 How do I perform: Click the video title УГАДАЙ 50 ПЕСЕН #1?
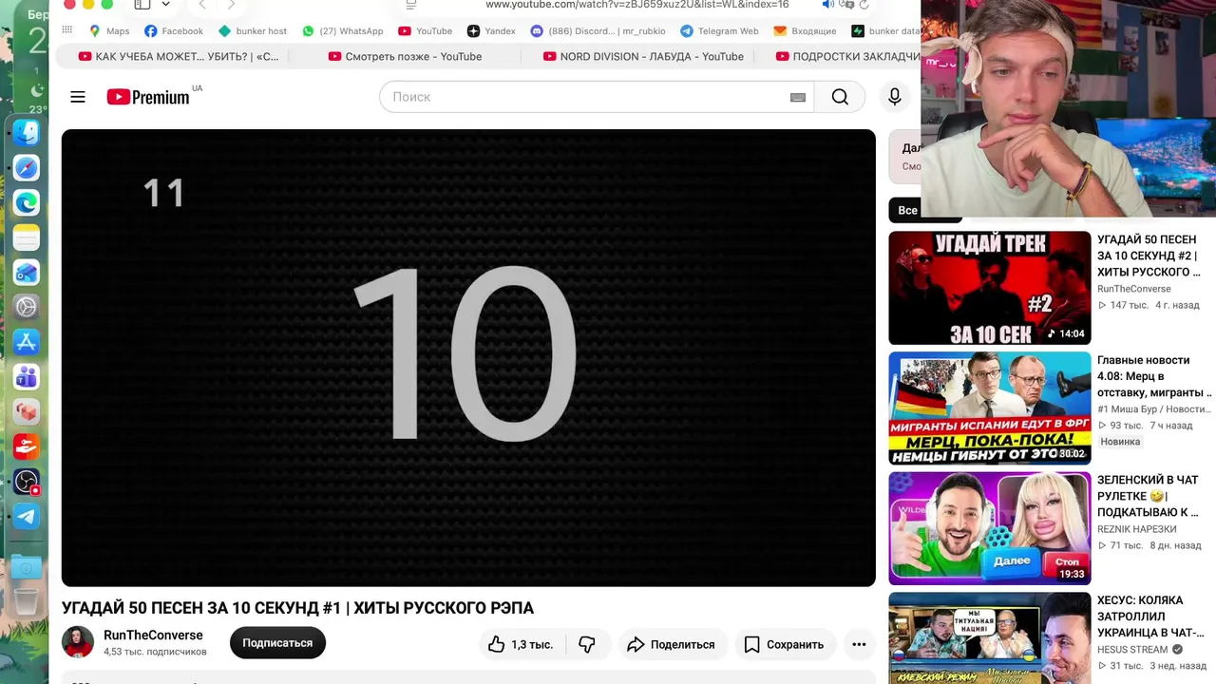pos(297,608)
